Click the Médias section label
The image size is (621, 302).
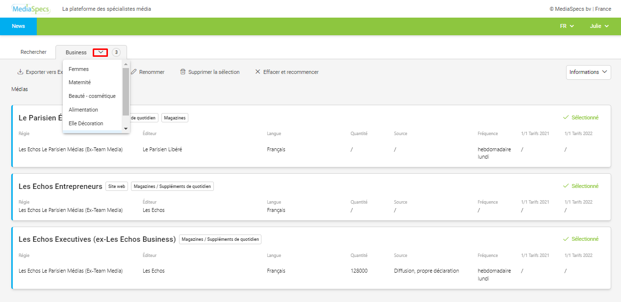pos(20,89)
